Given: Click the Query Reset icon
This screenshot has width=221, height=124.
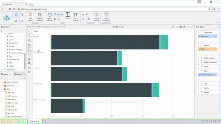Looking at the screenshot, I should 49,15.
